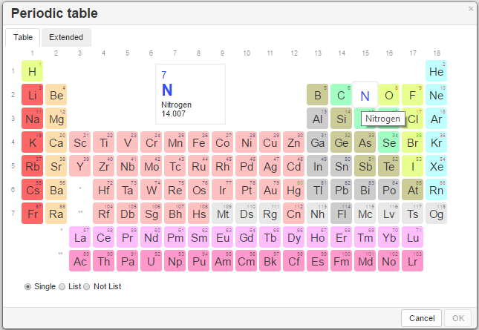Select the Oganesson (Og) element
This screenshot has height=330, width=479.
pyautogui.click(x=436, y=214)
